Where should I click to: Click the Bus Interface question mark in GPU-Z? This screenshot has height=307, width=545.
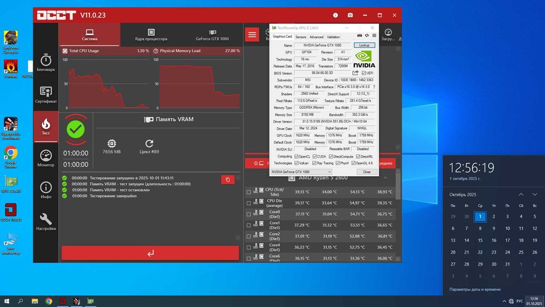point(374,87)
